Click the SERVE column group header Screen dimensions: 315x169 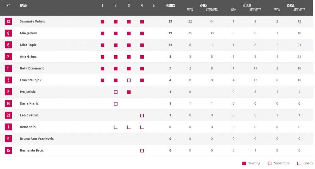tap(291, 6)
